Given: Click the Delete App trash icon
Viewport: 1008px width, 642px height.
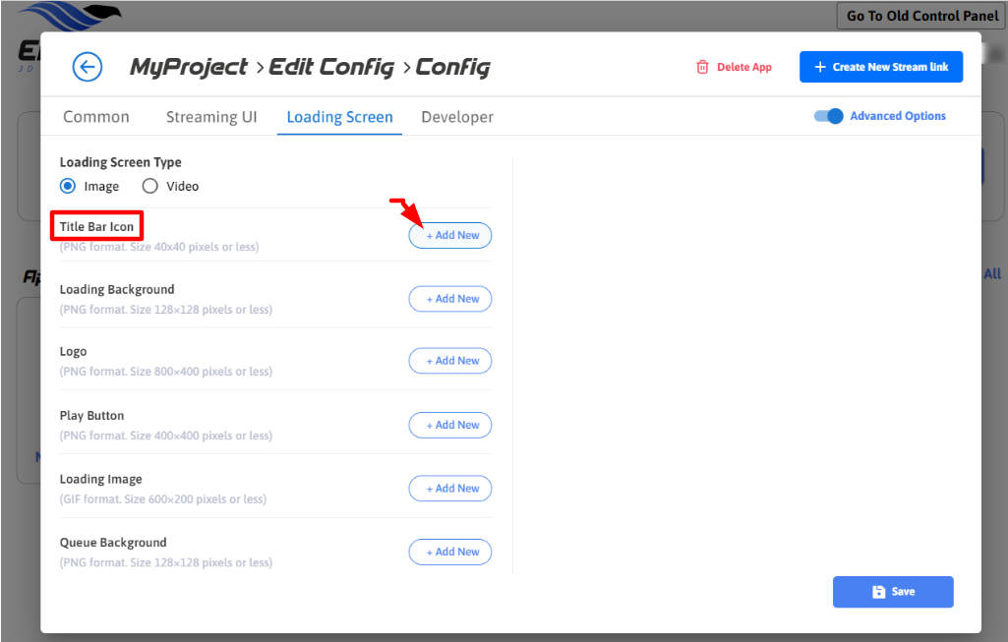Looking at the screenshot, I should click(702, 67).
